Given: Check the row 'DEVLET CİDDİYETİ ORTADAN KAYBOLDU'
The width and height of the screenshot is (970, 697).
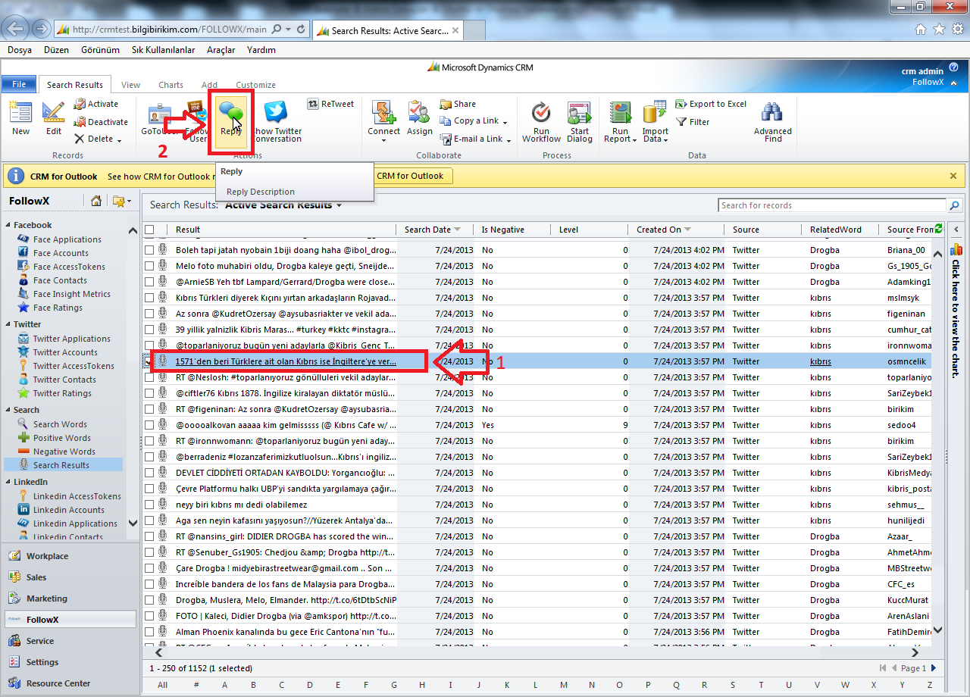Looking at the screenshot, I should click(149, 473).
